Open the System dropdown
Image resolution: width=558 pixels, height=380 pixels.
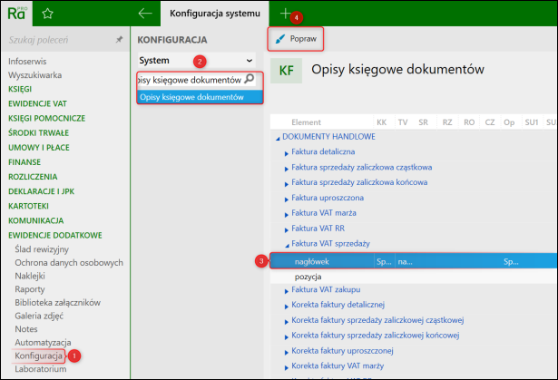click(x=197, y=61)
